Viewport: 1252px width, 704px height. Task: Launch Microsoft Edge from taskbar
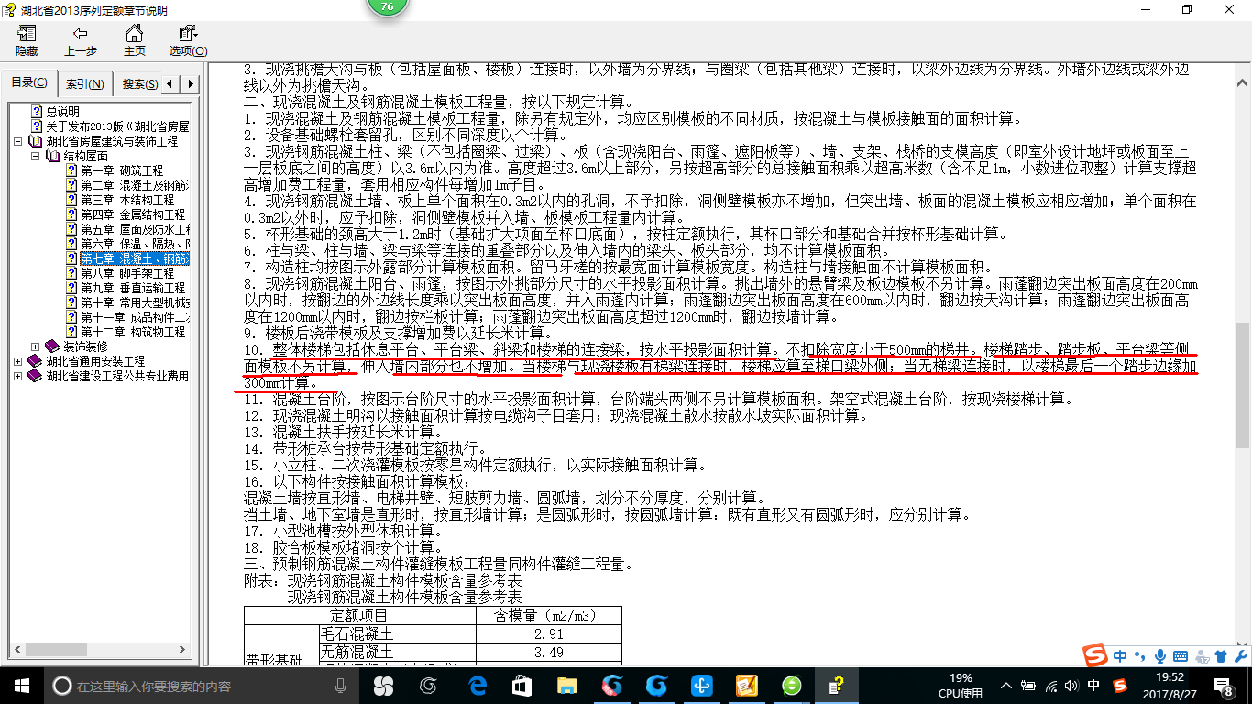coord(477,685)
